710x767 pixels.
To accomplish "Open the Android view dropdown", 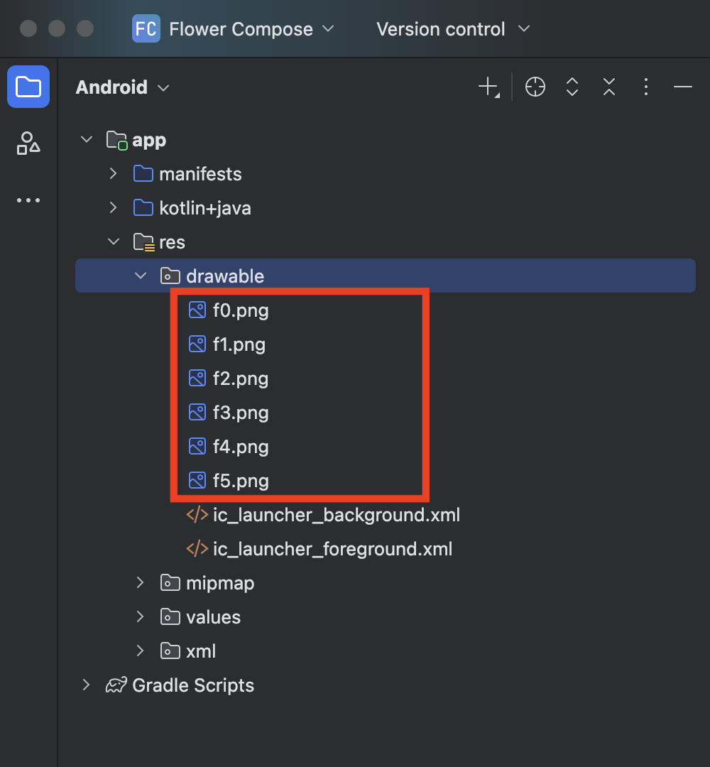I will pos(122,87).
